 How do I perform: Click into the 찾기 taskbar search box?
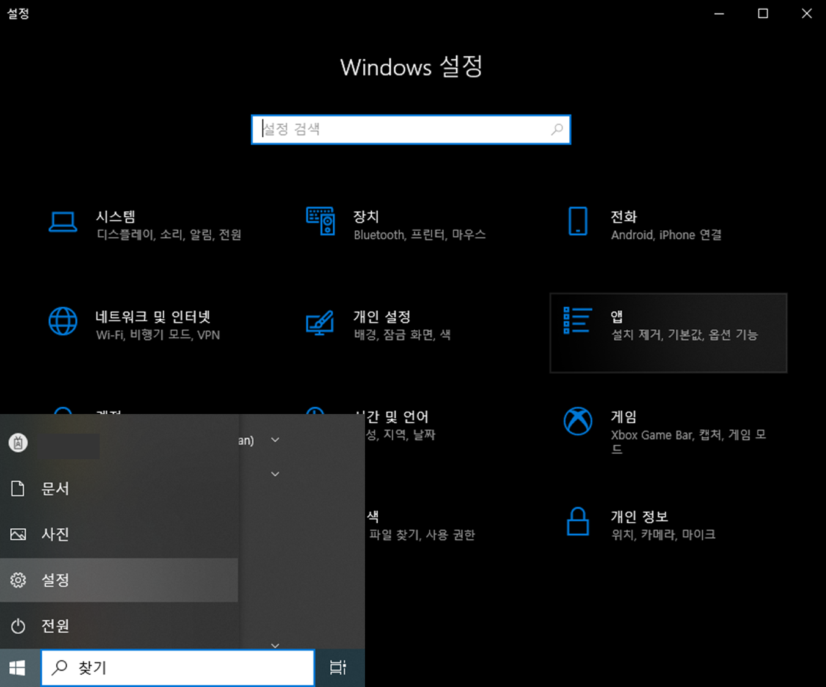pyautogui.click(x=178, y=667)
